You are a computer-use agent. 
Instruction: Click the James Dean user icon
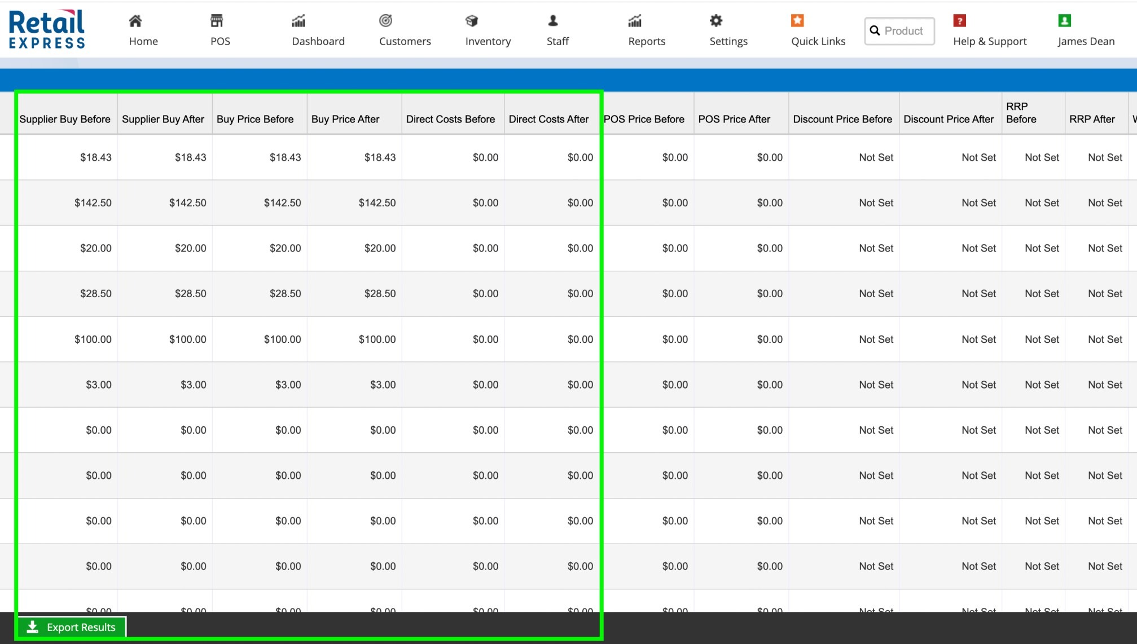click(x=1064, y=21)
